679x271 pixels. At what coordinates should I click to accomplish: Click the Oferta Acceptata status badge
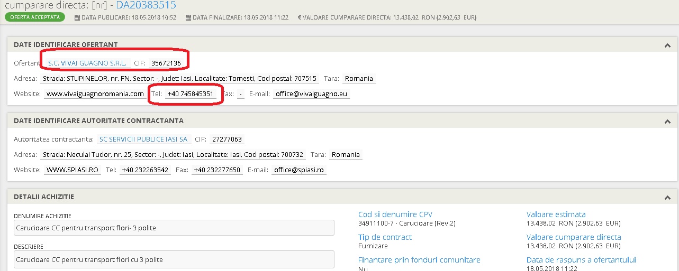pos(35,17)
